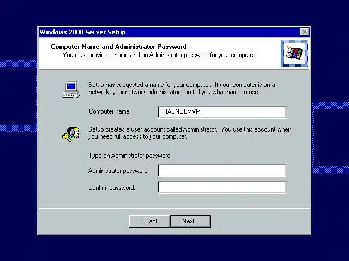Click the 'You must provide a name' subtitle

click(x=159, y=55)
